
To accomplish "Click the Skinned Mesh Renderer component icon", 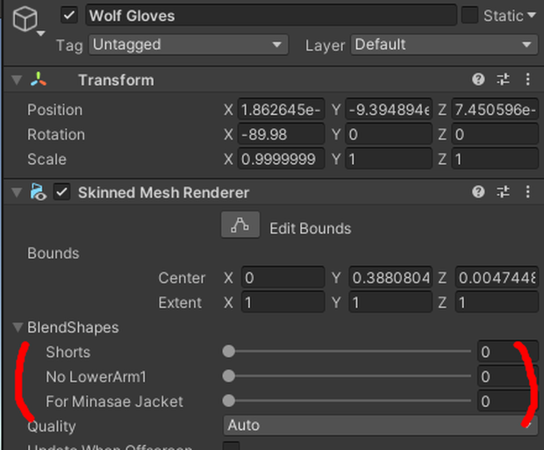I will click(38, 192).
